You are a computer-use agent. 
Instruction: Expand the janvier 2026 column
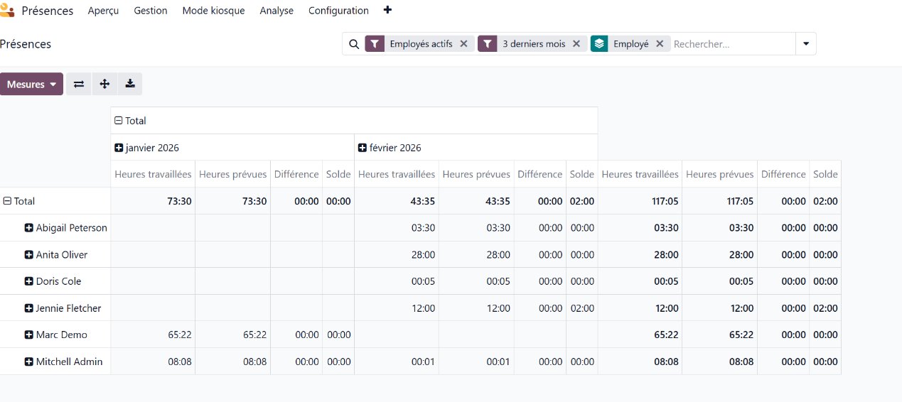(119, 148)
